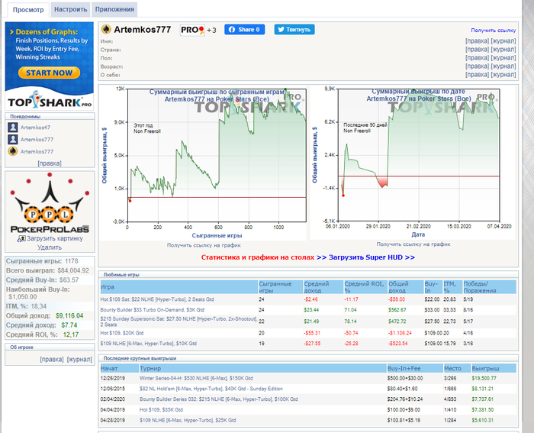
Task: Sort by Средний доход column header
Action: [x=323, y=287]
